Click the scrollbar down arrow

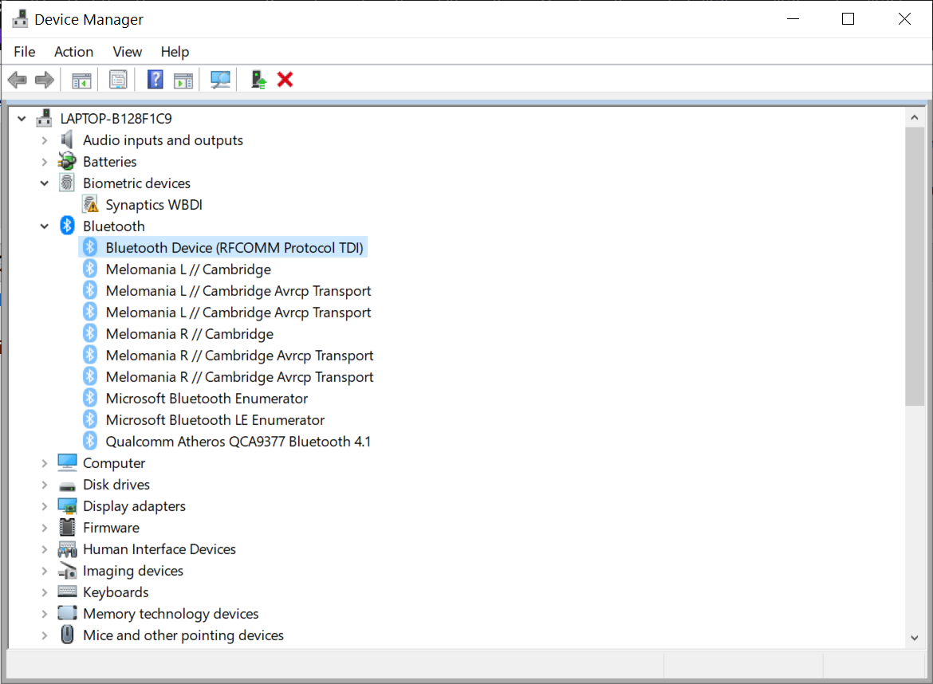coord(915,639)
